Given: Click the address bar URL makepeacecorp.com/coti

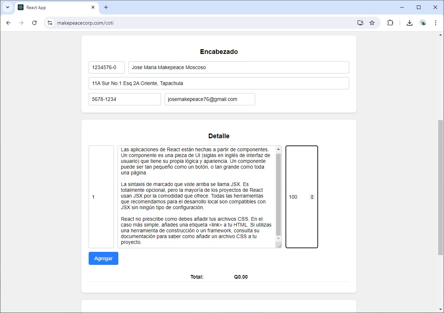Looking at the screenshot, I should (85, 23).
